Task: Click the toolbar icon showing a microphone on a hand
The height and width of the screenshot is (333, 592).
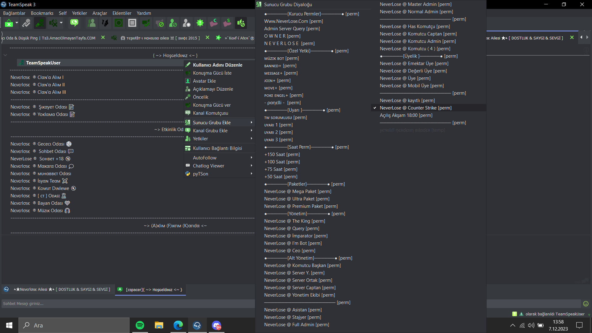Action: 26,23
